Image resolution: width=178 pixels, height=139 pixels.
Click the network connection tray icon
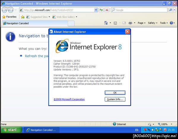pyautogui.click(x=149, y=130)
